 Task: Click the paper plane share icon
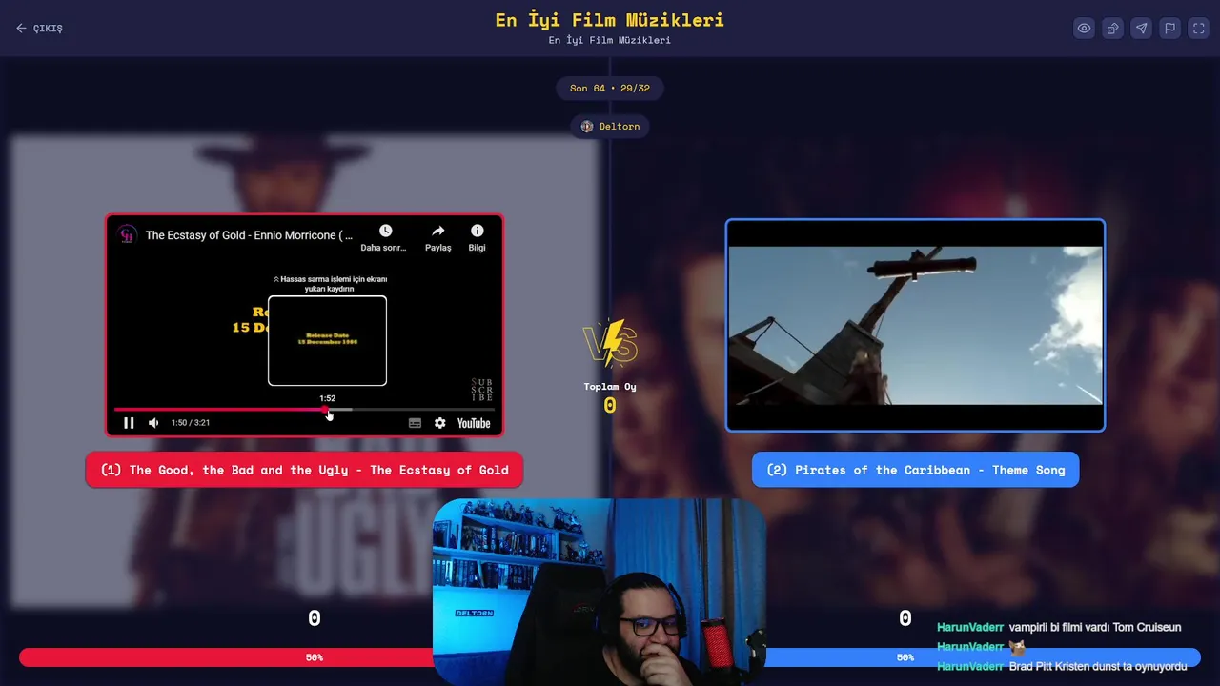(1141, 29)
